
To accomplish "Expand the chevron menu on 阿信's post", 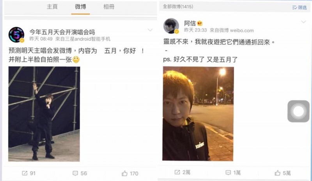I will click(303, 22).
